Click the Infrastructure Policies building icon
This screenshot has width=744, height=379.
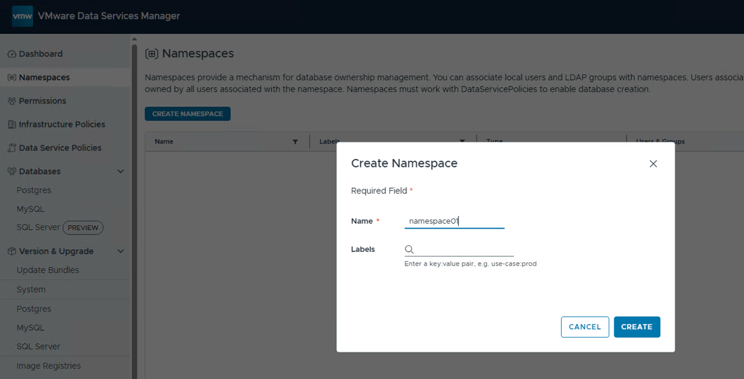(12, 125)
